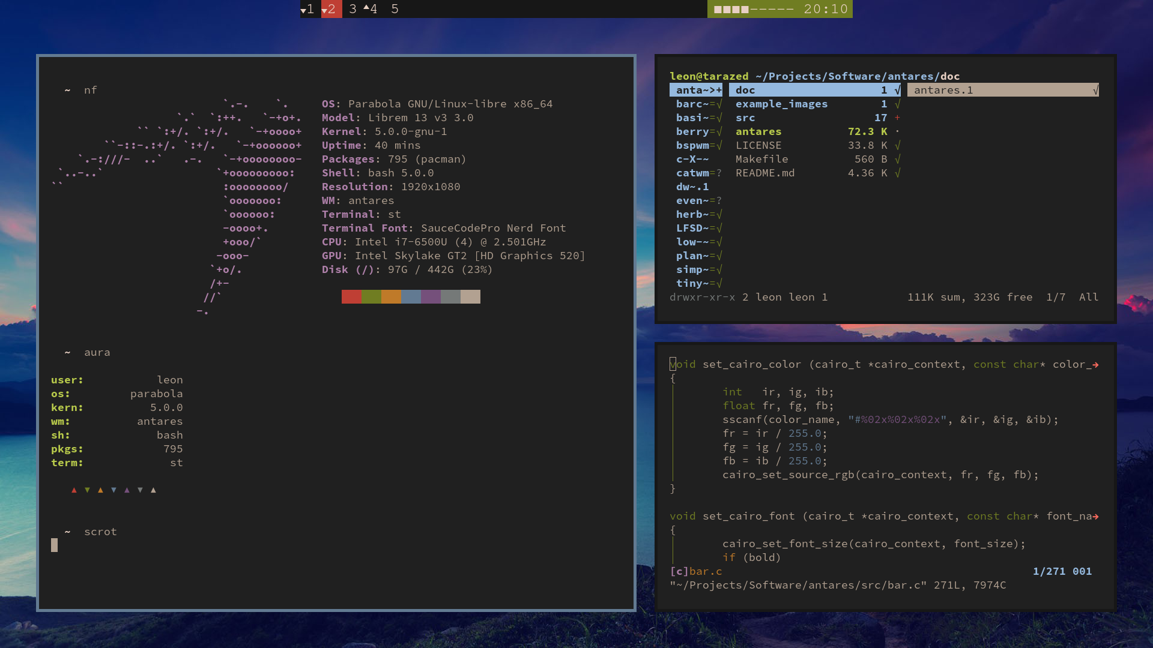
Task: Click the red truncation arrow after font_na
Action: (1095, 517)
